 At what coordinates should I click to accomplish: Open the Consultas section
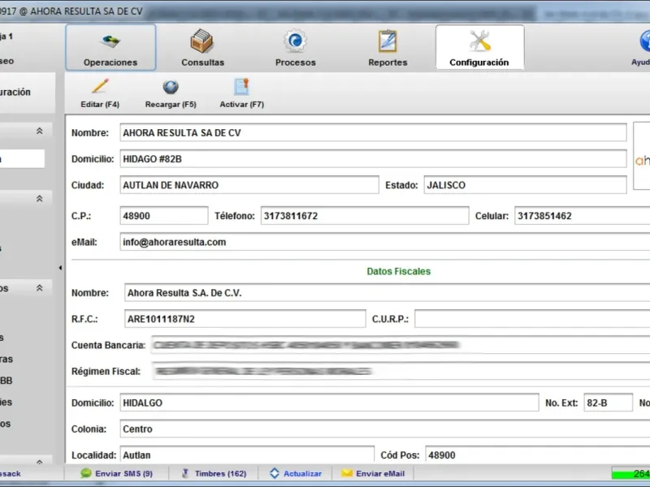coord(202,47)
